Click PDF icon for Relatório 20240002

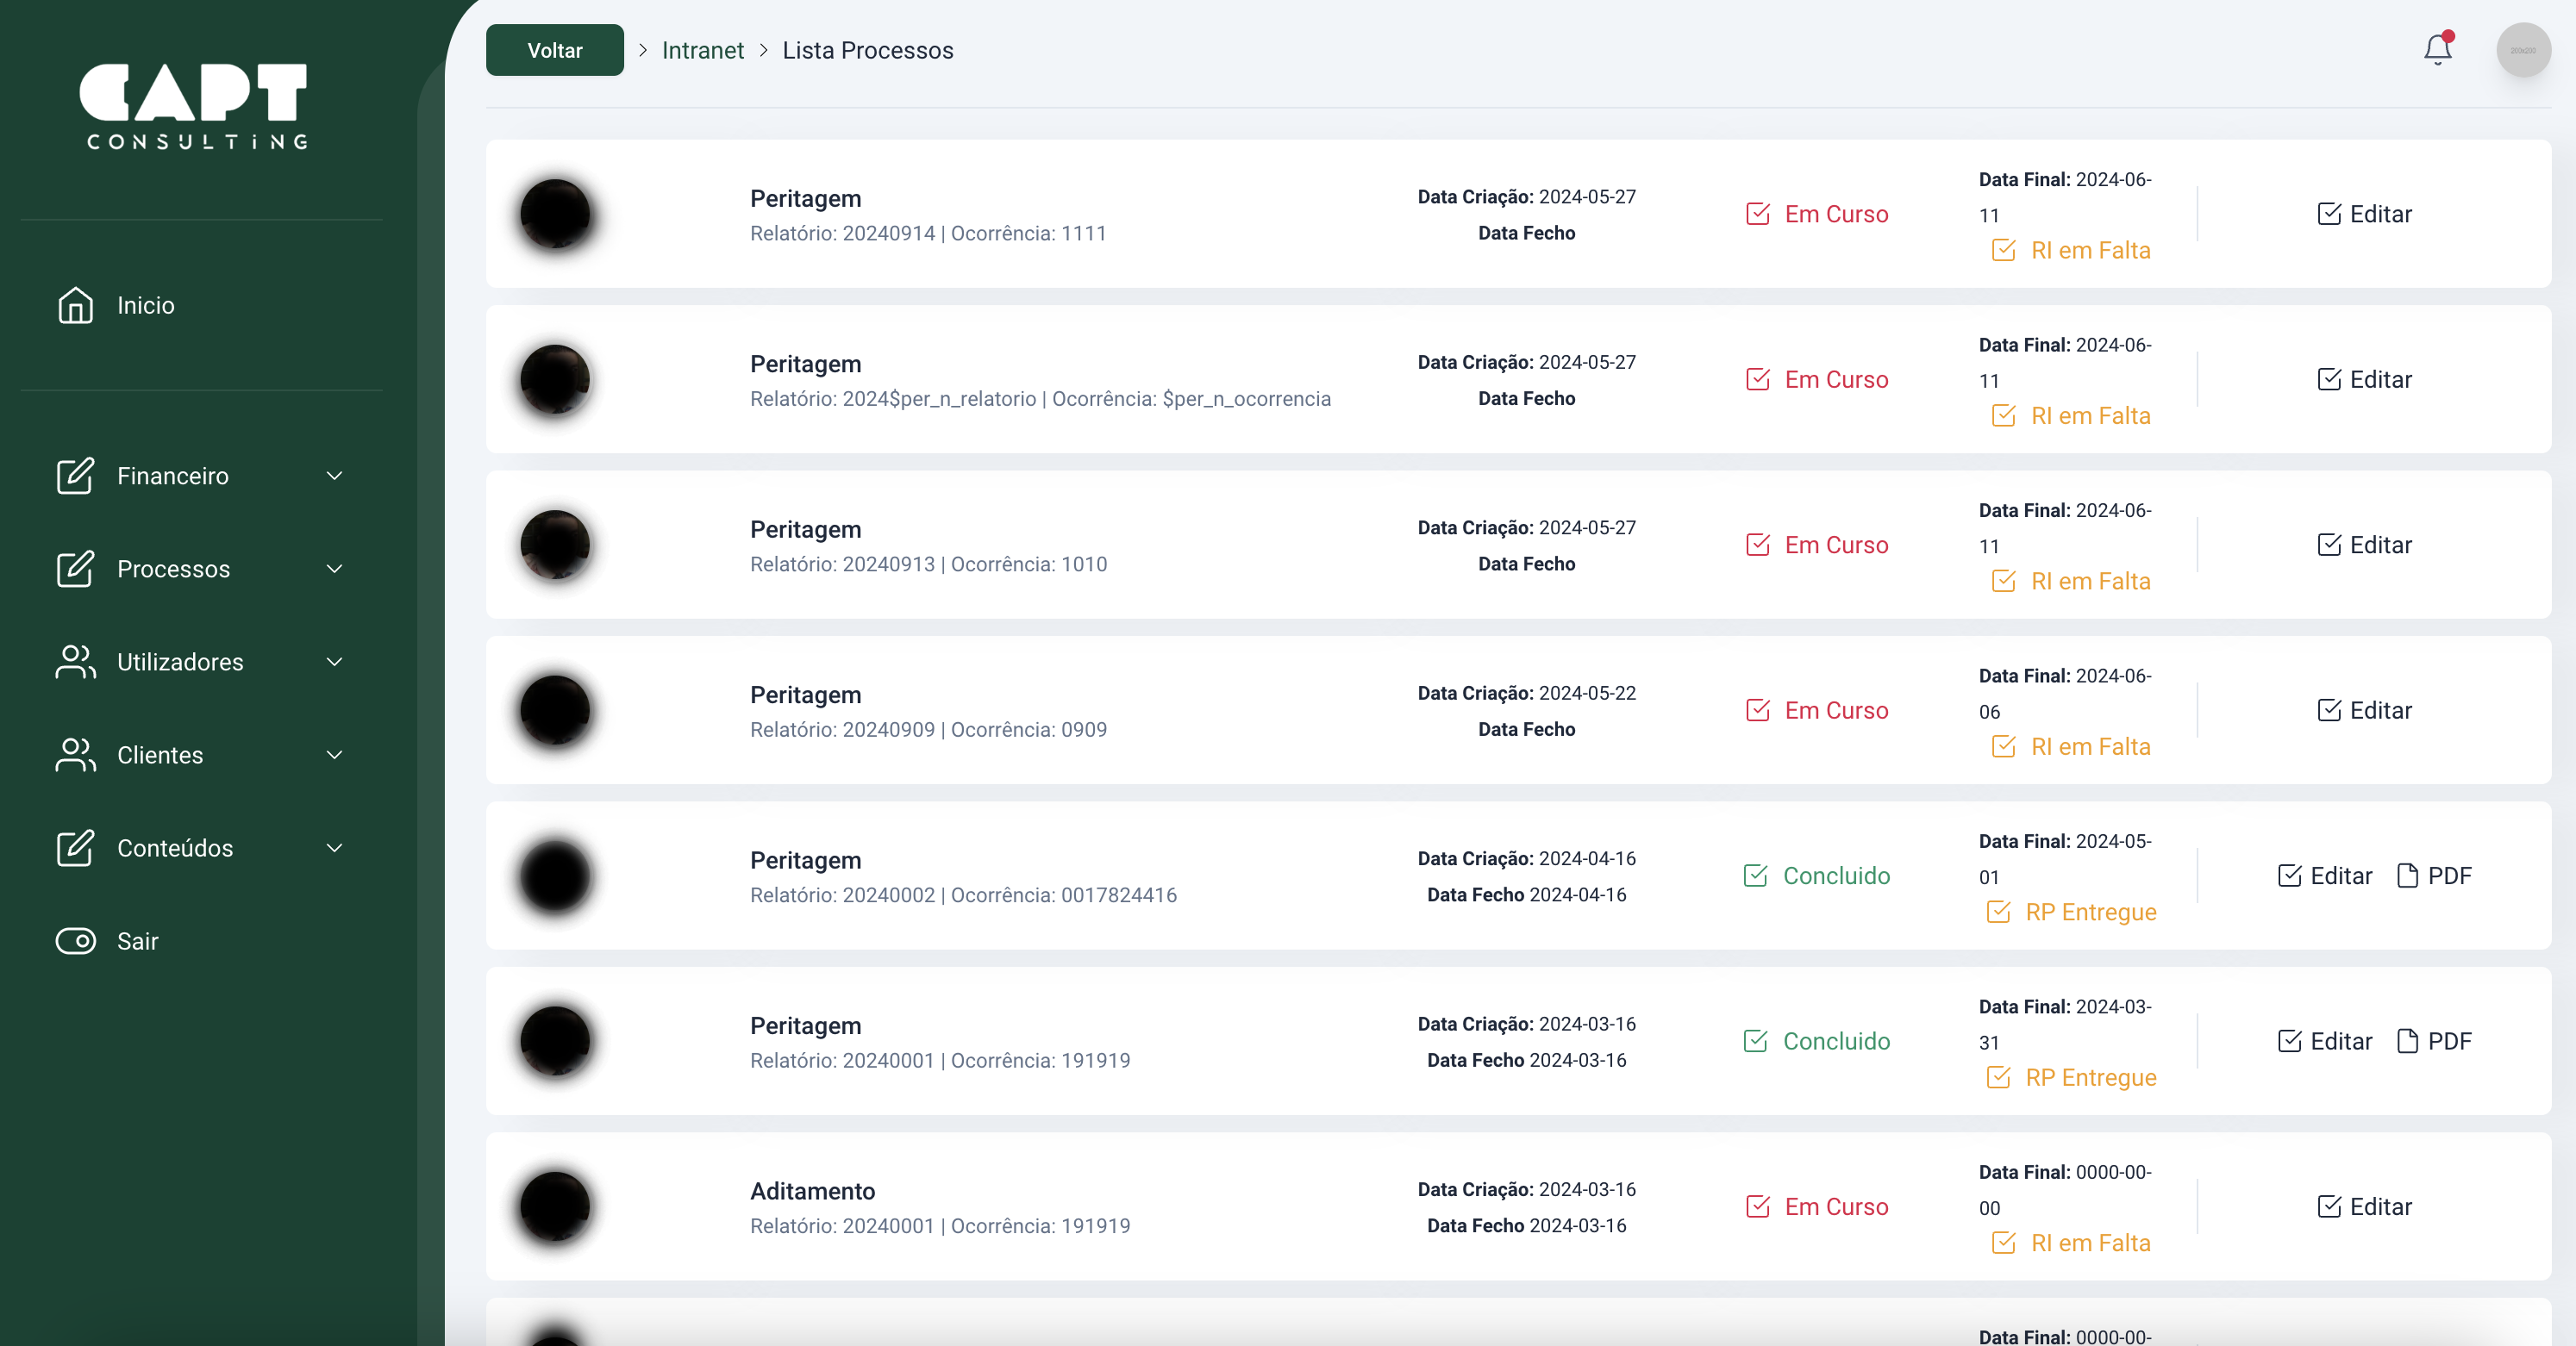point(2408,876)
